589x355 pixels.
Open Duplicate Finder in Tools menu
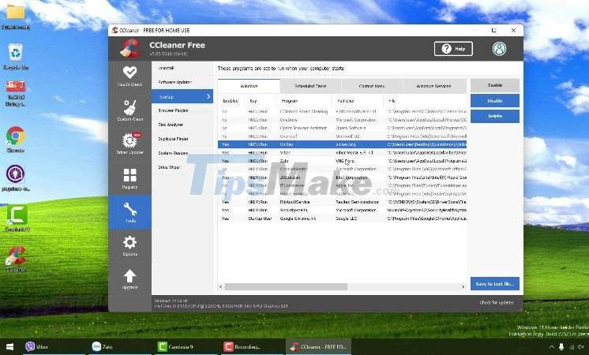point(182,139)
